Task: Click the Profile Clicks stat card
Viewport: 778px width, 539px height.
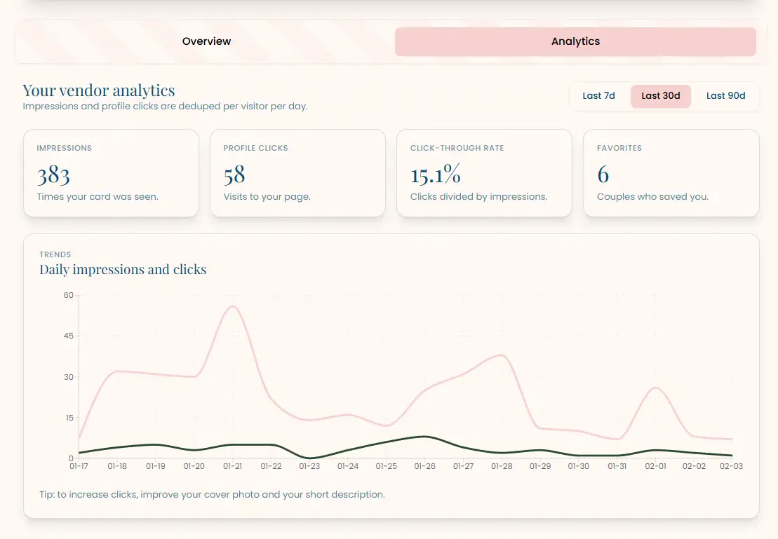Action: [297, 172]
